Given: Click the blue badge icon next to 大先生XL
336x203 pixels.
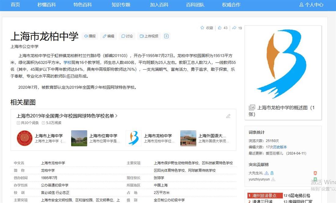Looking at the screenshot, I should 272,173.
